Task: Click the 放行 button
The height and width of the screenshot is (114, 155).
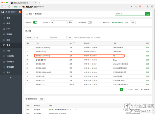Action: pos(70,38)
